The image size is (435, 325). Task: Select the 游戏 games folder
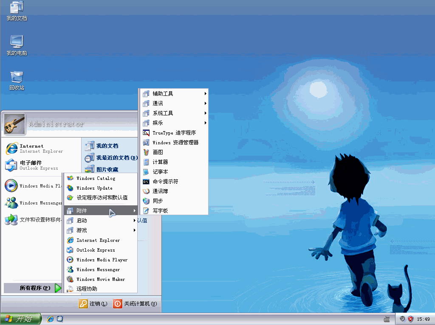(x=101, y=230)
